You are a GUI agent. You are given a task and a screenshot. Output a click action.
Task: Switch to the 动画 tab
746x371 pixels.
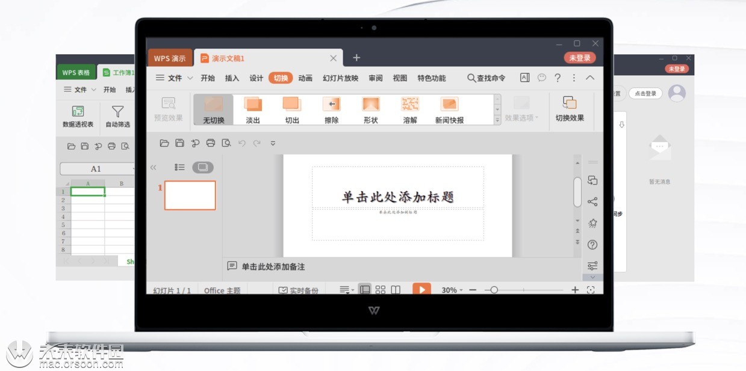coord(305,78)
